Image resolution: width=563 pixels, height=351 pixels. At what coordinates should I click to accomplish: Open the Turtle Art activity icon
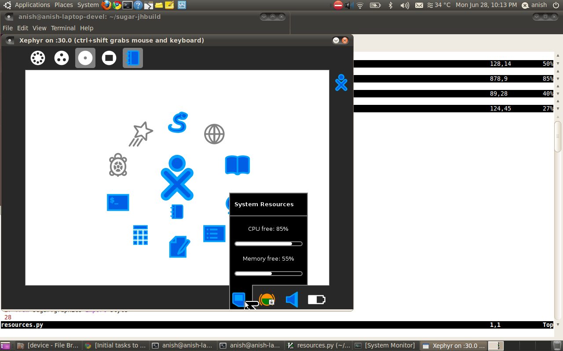tap(118, 165)
